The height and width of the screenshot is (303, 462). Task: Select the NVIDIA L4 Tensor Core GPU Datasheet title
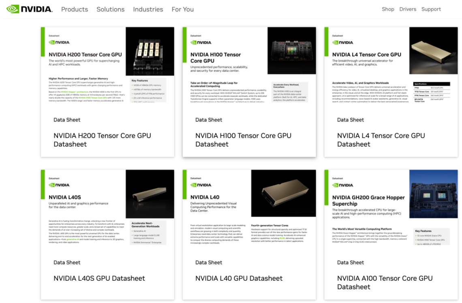(x=381, y=140)
